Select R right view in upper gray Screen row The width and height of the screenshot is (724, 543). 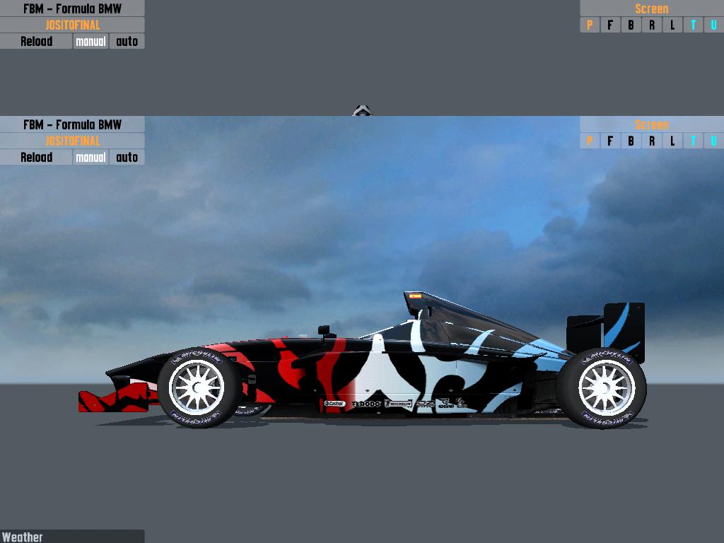coord(652,25)
